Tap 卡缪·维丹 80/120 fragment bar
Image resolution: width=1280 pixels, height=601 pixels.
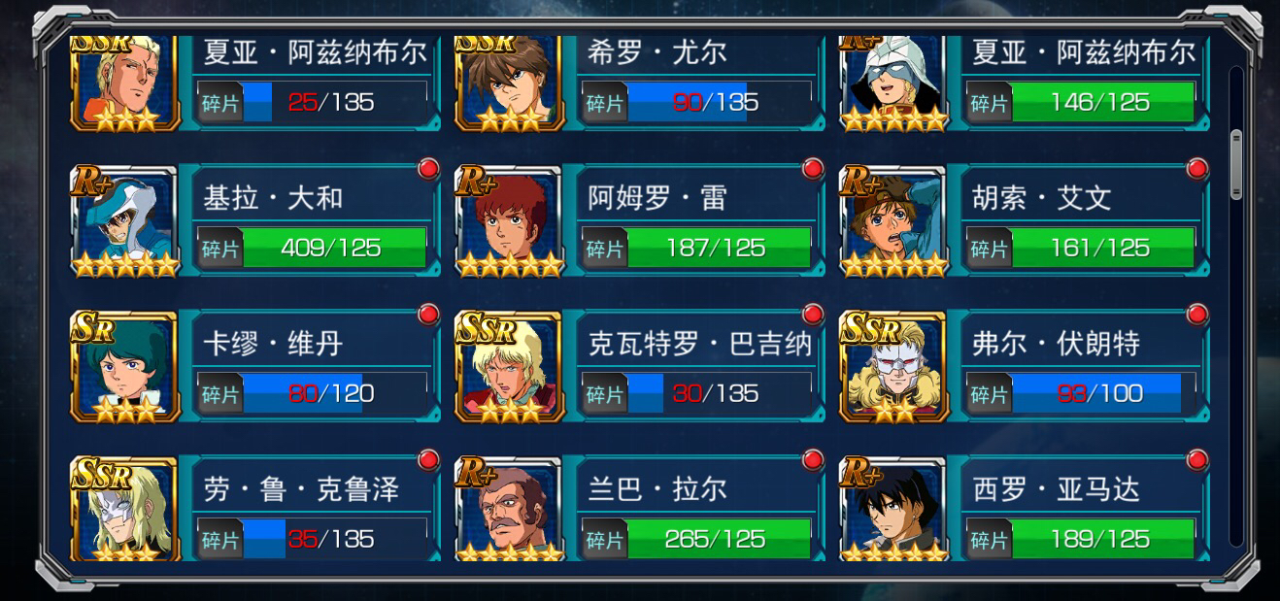[312, 393]
